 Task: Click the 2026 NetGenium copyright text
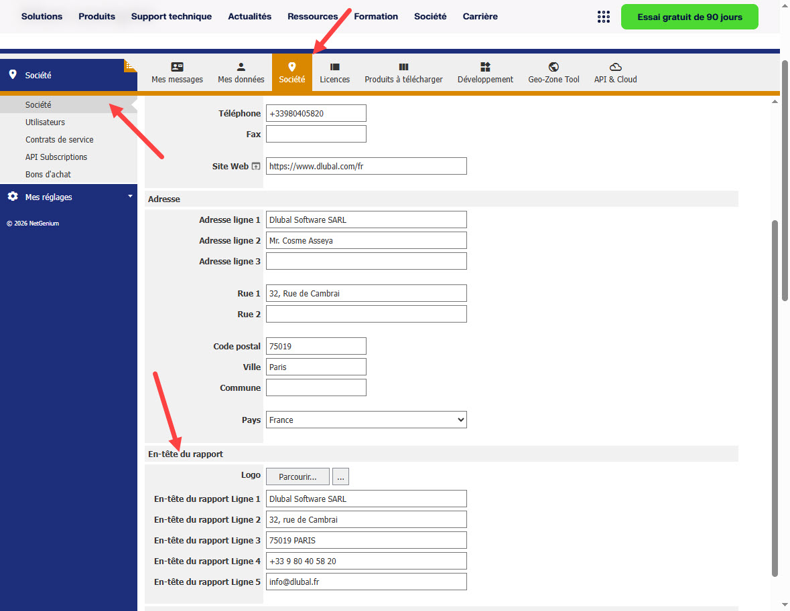click(x=33, y=224)
